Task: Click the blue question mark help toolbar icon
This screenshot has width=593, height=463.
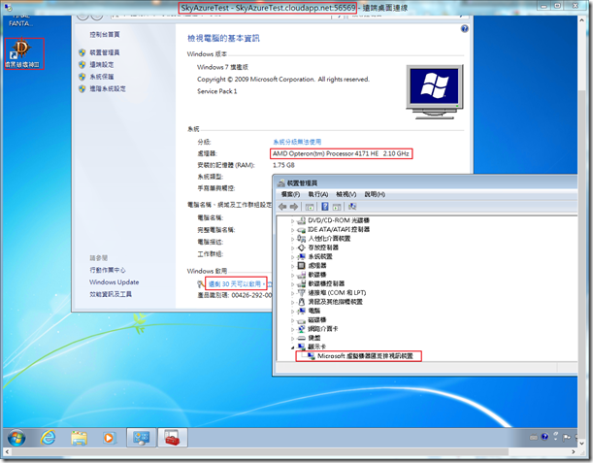Action: pos(324,206)
